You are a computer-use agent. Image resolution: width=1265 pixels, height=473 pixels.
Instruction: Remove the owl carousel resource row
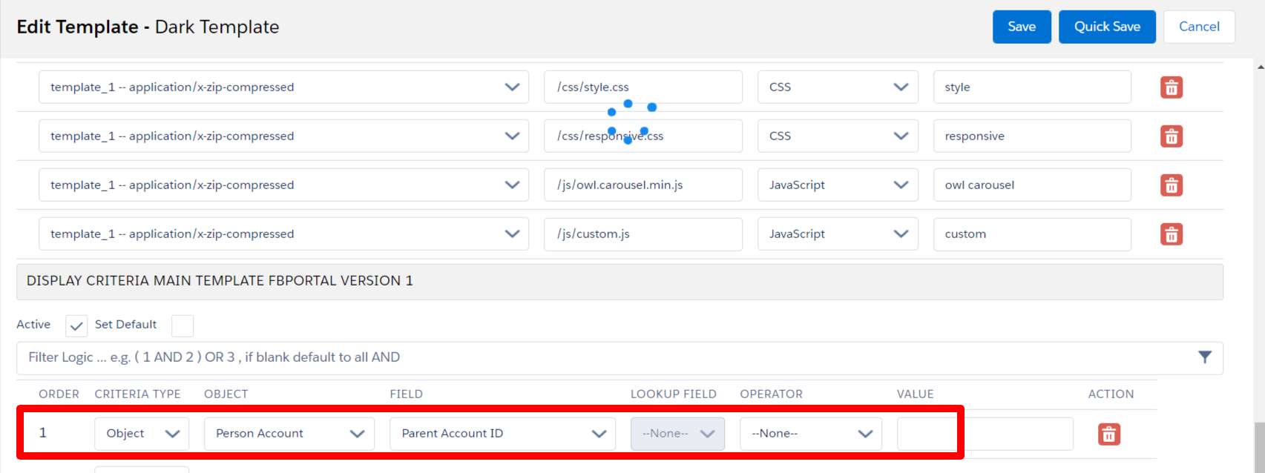[x=1171, y=185]
